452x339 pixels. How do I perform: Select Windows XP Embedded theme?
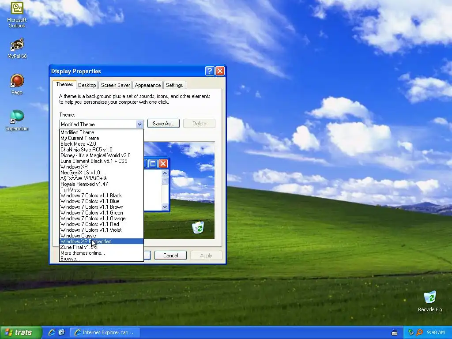101,241
